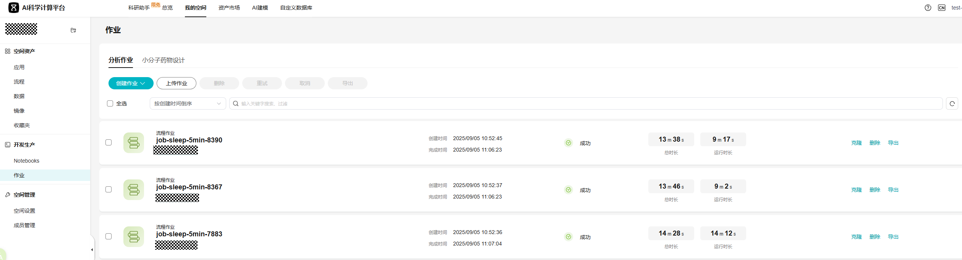Check the box for job-sleep-5min-8367
The height and width of the screenshot is (260, 962).
(x=109, y=189)
